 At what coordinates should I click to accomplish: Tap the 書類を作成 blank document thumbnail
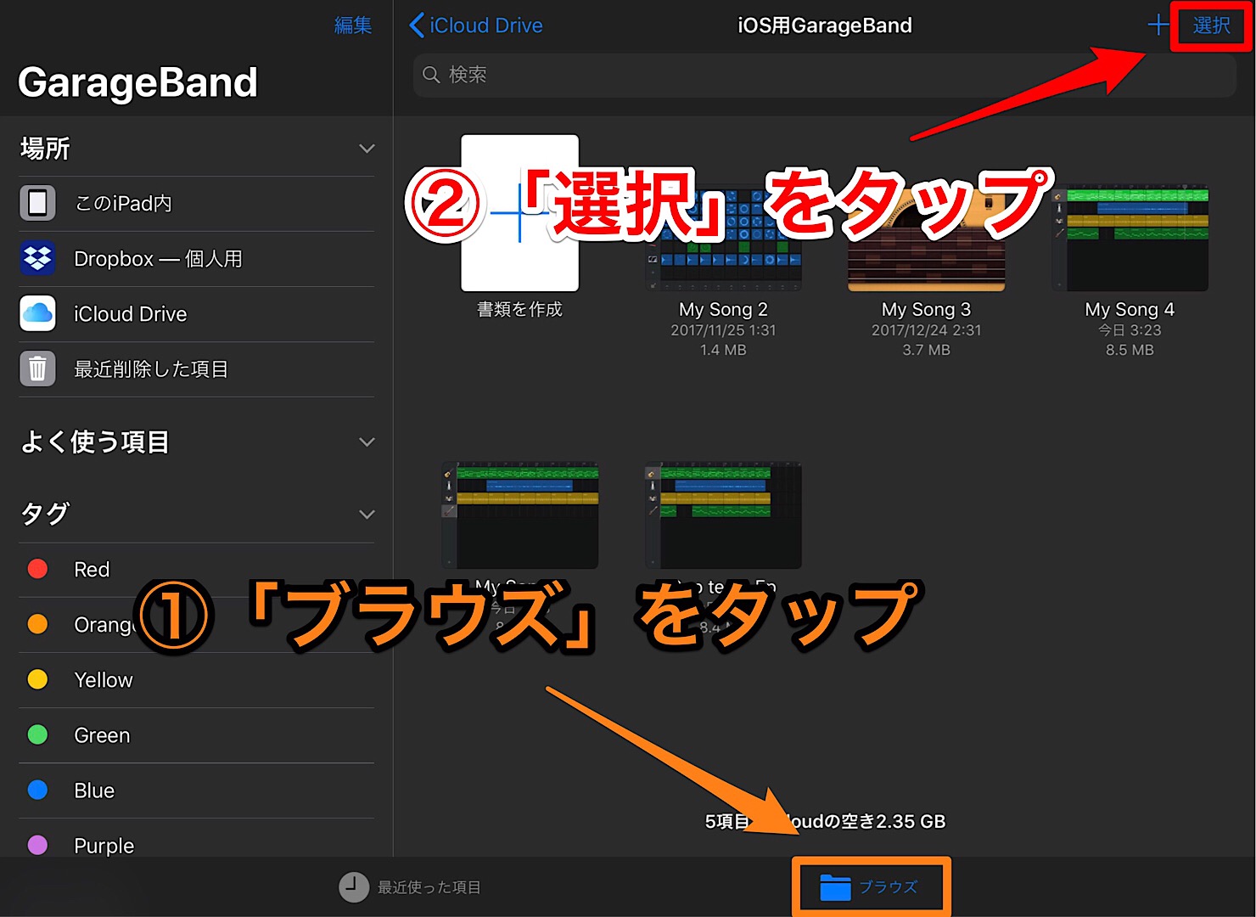coord(519,213)
